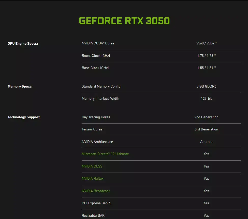Click the 'Tensor Cores' label
The height and width of the screenshot is (219, 248).
(x=92, y=129)
